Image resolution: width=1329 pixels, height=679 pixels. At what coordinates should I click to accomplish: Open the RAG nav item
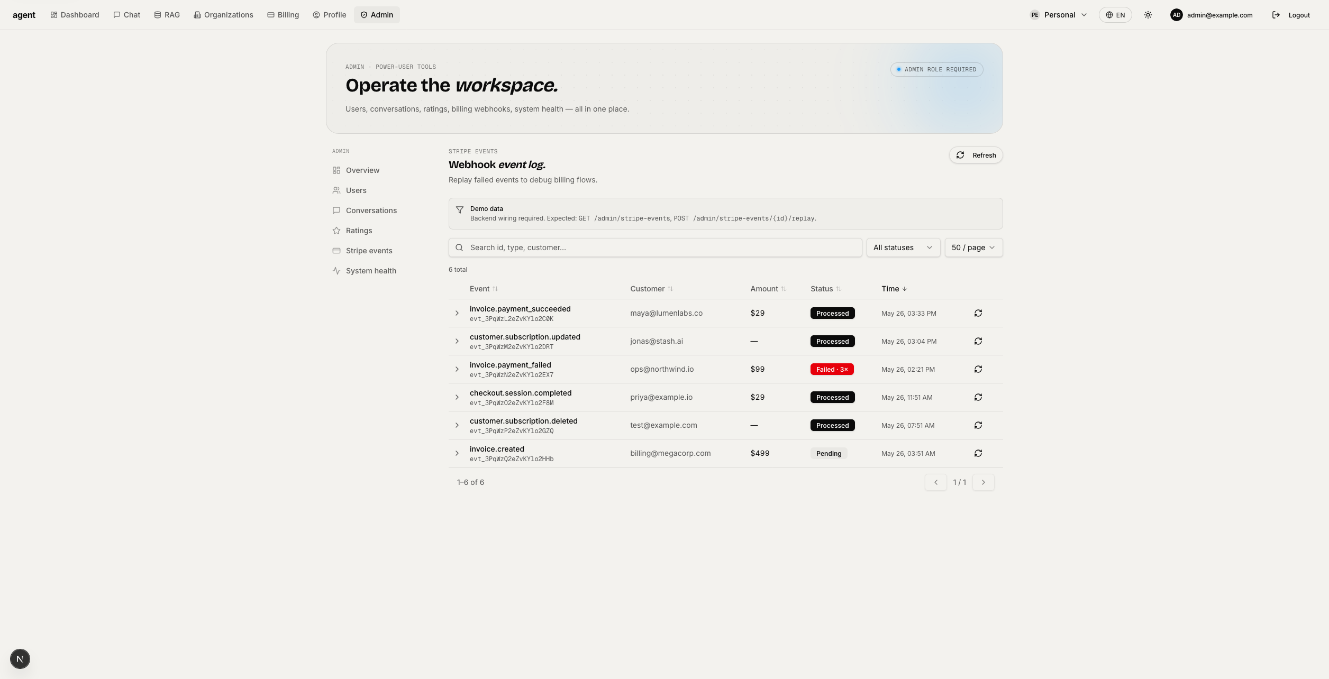tap(167, 15)
